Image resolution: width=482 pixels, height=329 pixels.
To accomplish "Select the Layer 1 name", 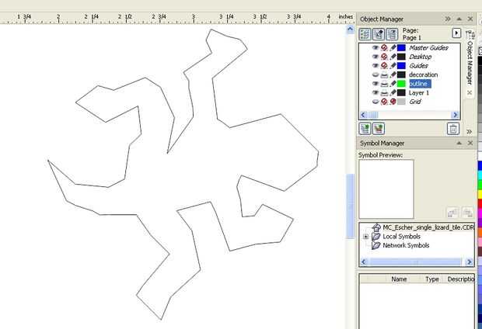I will [x=419, y=92].
